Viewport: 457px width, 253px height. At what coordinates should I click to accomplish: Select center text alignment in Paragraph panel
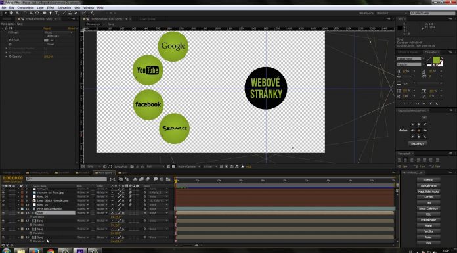click(405, 160)
